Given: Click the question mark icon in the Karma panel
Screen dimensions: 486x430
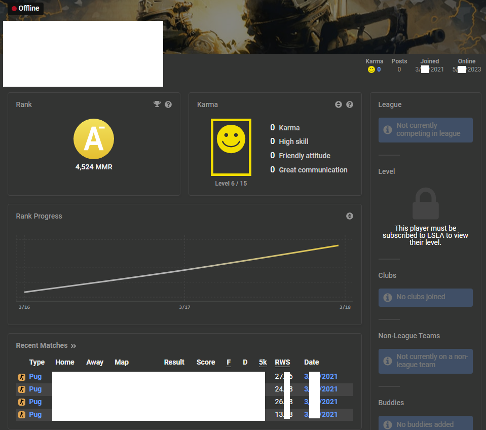Looking at the screenshot, I should (350, 104).
